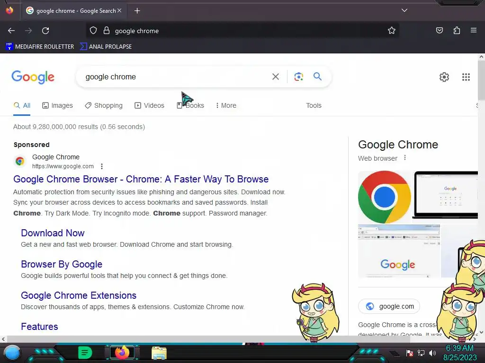Expand the More search filters menu

click(226, 105)
